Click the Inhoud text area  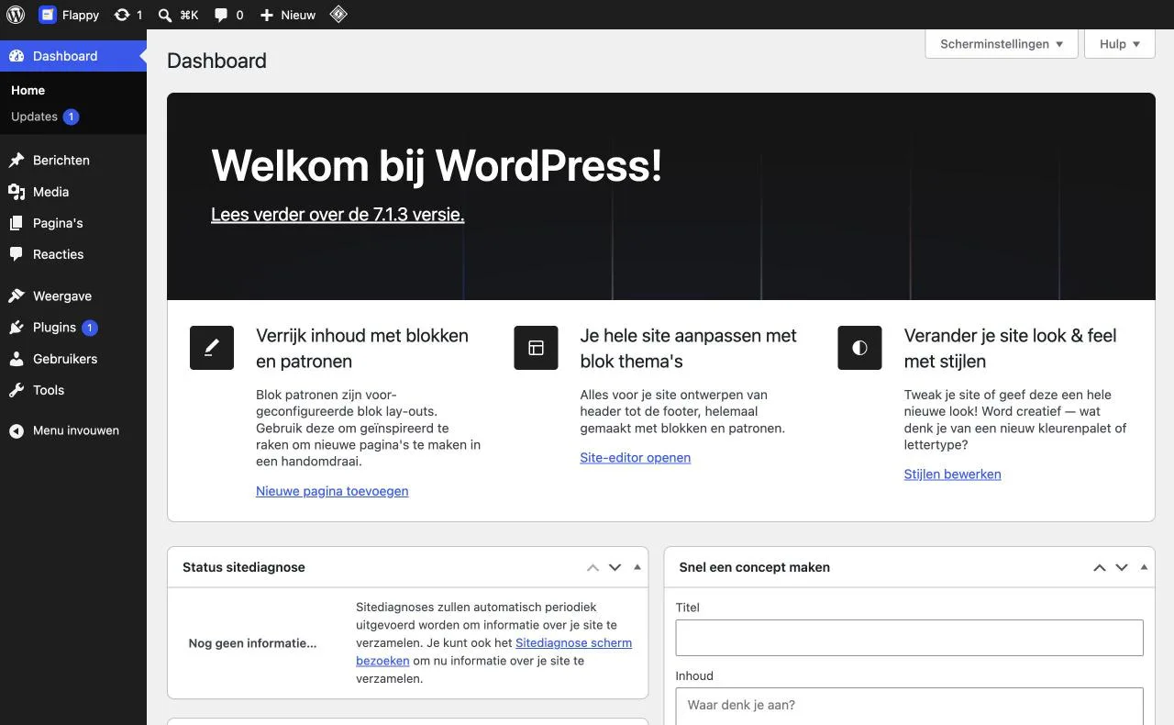pyautogui.click(x=909, y=706)
